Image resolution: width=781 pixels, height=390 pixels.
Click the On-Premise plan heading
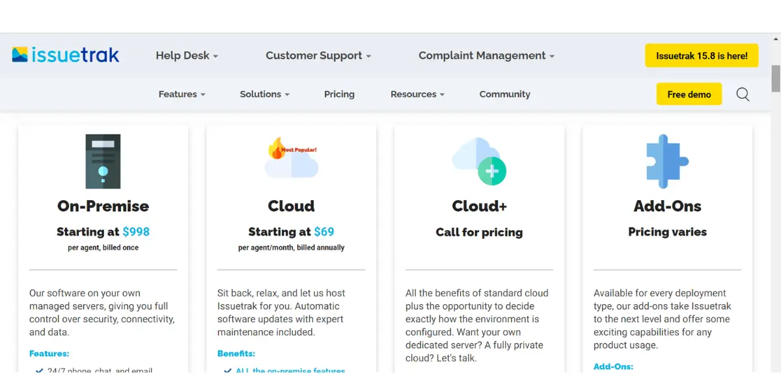[103, 206]
